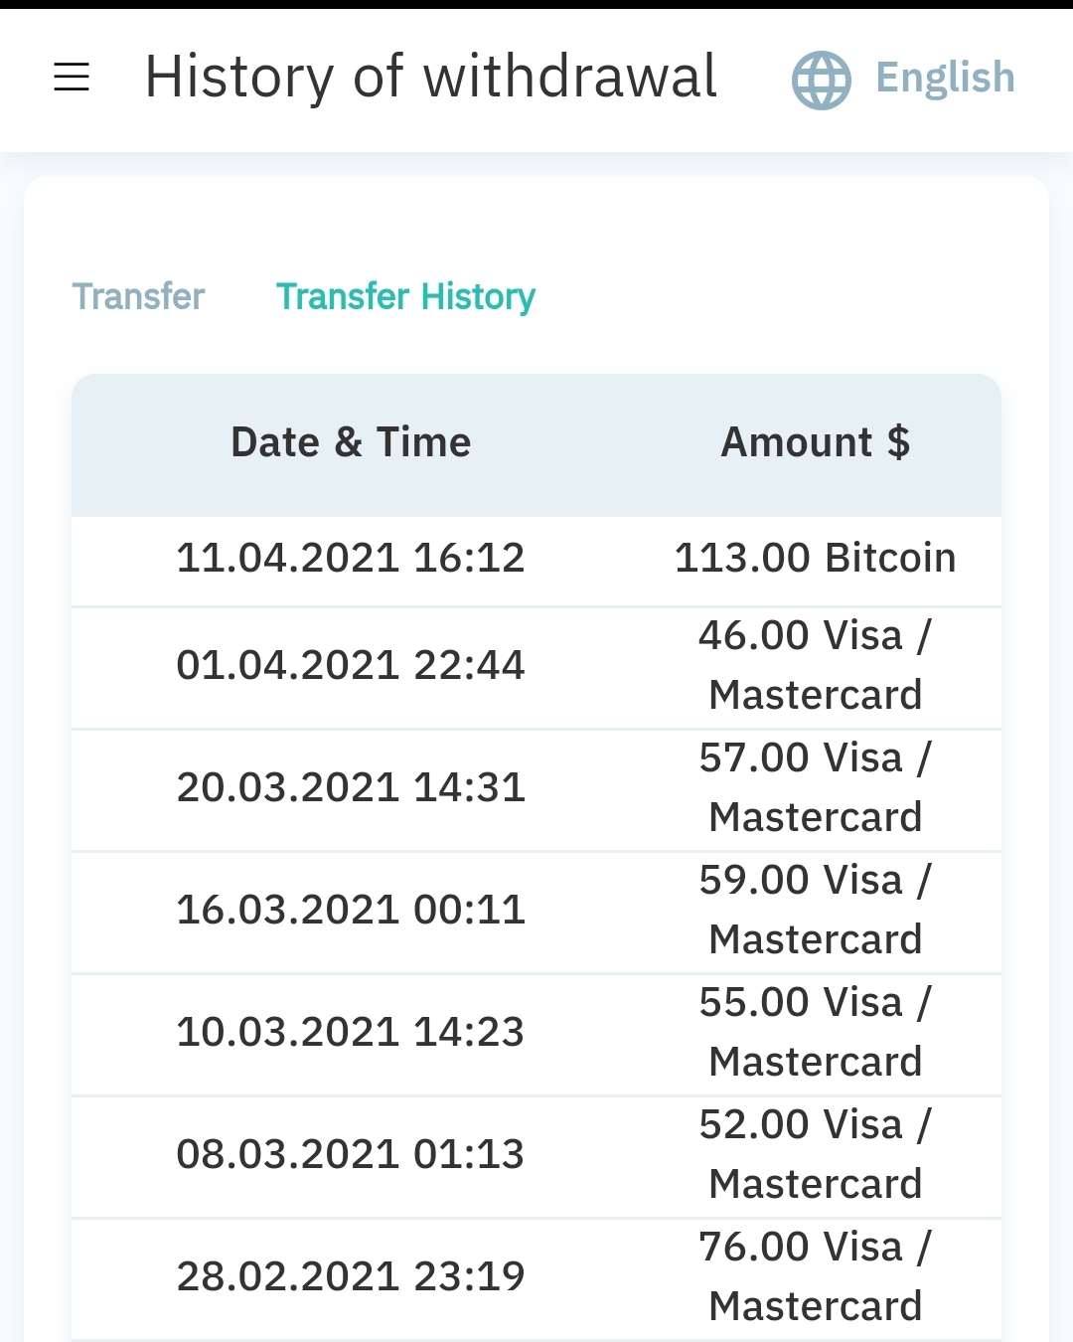Image resolution: width=1073 pixels, height=1342 pixels.
Task: Click the 59.00 Visa / Mastercard amount
Action: 816,910
